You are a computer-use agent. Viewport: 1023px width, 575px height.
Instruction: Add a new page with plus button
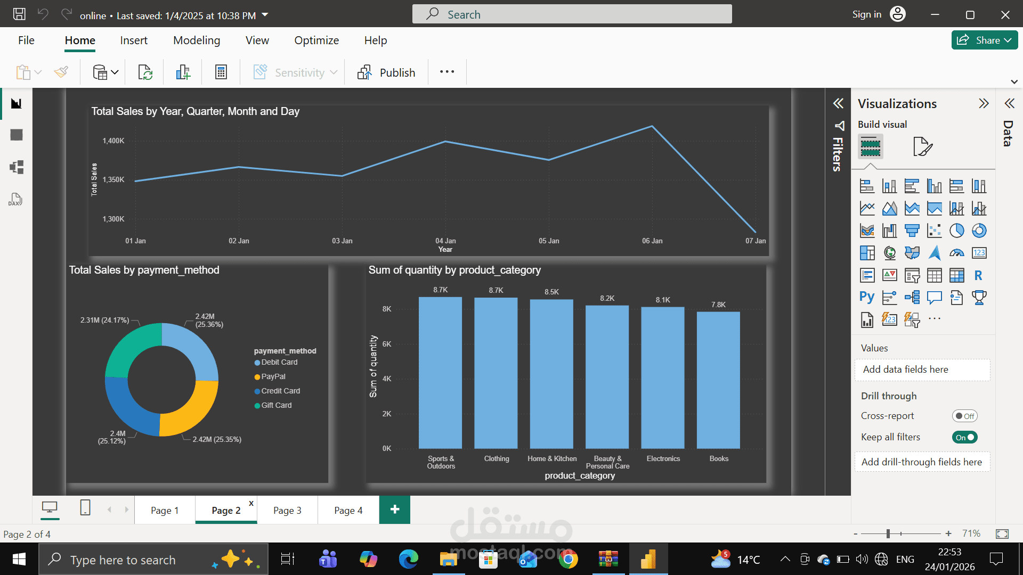coord(394,510)
